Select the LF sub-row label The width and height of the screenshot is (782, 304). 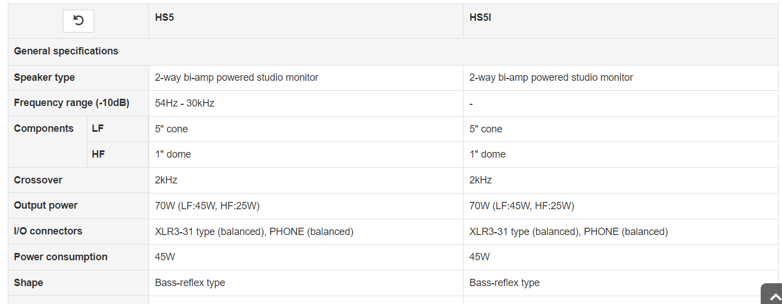tap(98, 128)
